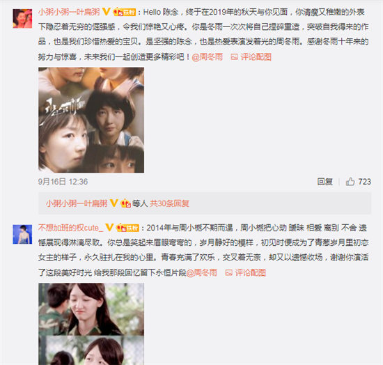Click crown badge icon in reply box

click(125, 203)
